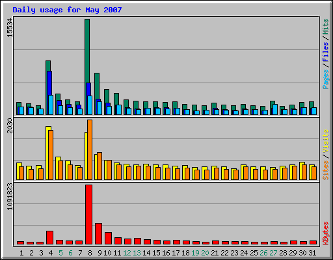Click day label 10 on the x-axis
The height and width of the screenshot is (260, 333).
(x=107, y=253)
